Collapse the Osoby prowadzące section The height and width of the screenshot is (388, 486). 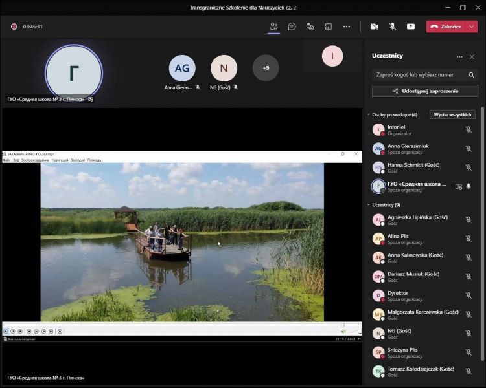click(x=369, y=114)
